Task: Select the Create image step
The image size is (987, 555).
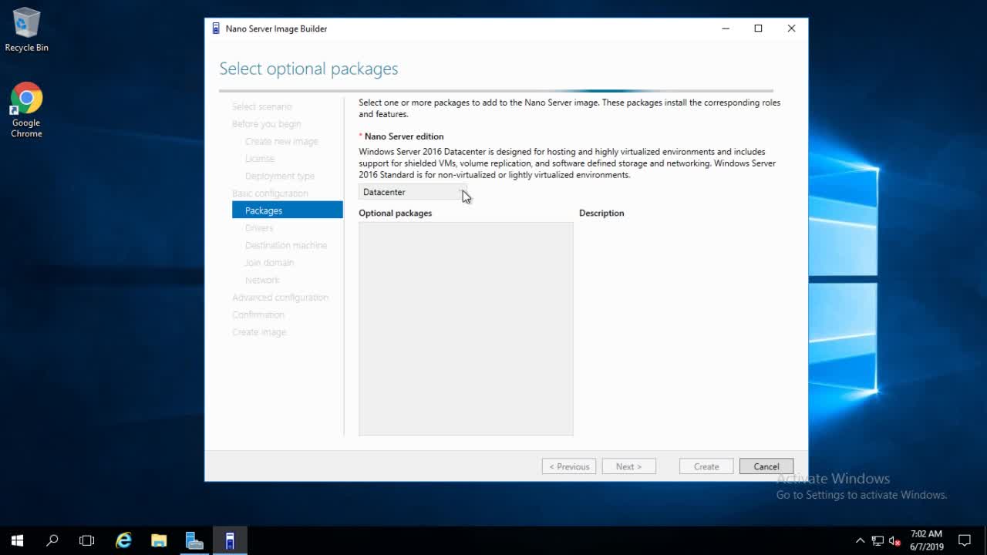Action: point(259,332)
